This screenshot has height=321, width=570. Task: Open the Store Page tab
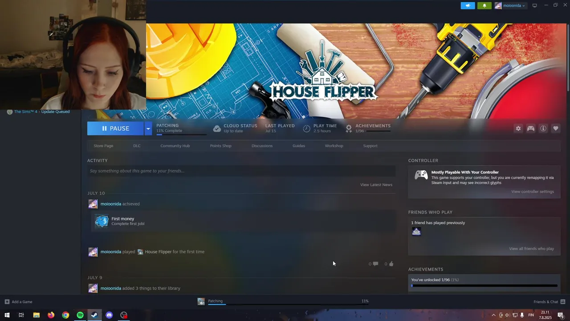click(x=103, y=146)
